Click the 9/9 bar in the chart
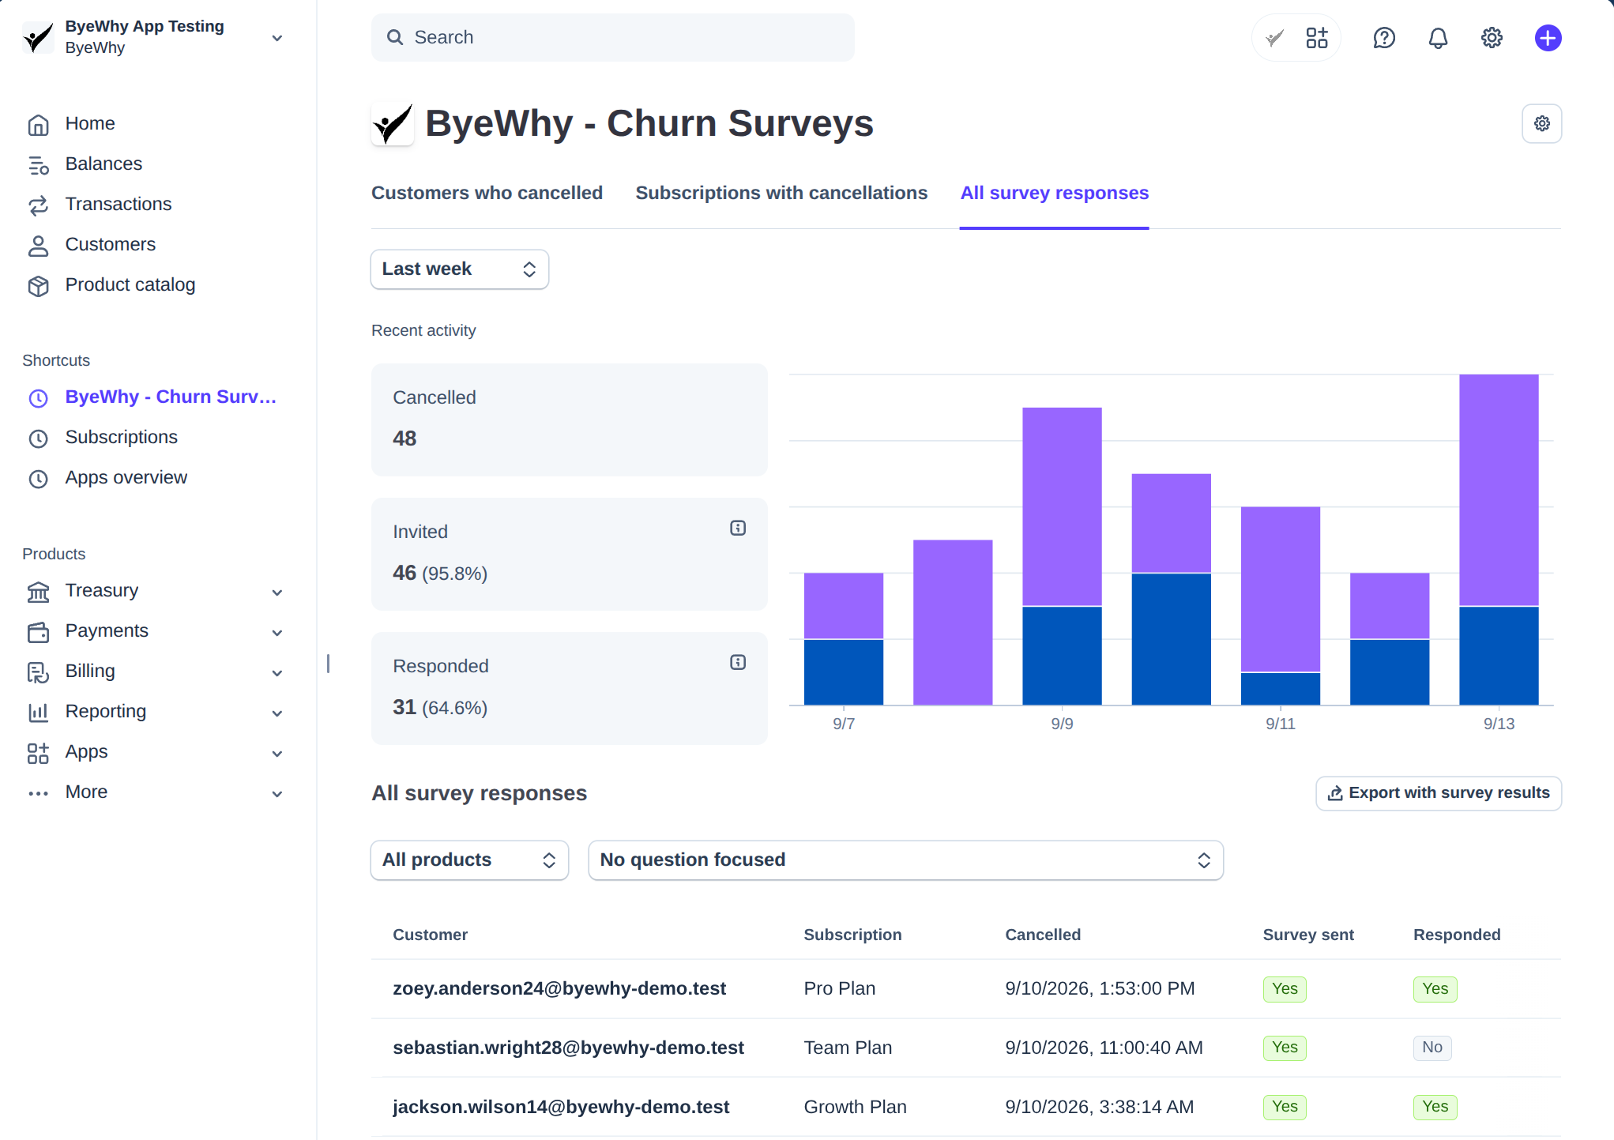The image size is (1614, 1140). coord(1061,556)
